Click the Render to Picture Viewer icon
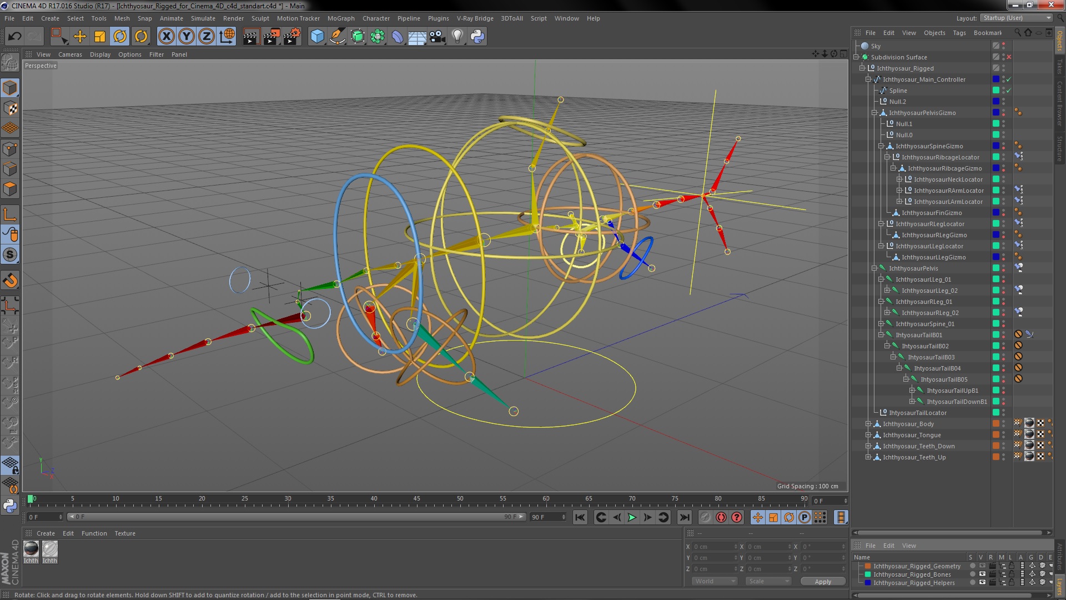This screenshot has width=1066, height=600. click(271, 37)
